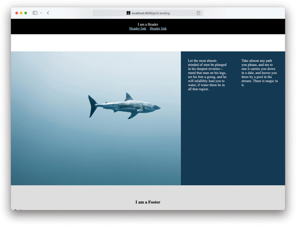Minimize the window with yellow button
This screenshot has width=296, height=225.
tap(21, 13)
